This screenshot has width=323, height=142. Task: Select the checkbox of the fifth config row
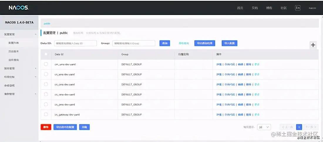tap(46, 104)
